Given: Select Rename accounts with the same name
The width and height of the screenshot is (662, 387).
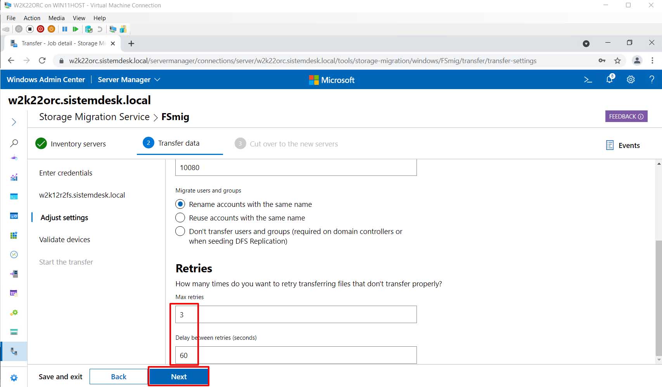Looking at the screenshot, I should click(x=180, y=204).
